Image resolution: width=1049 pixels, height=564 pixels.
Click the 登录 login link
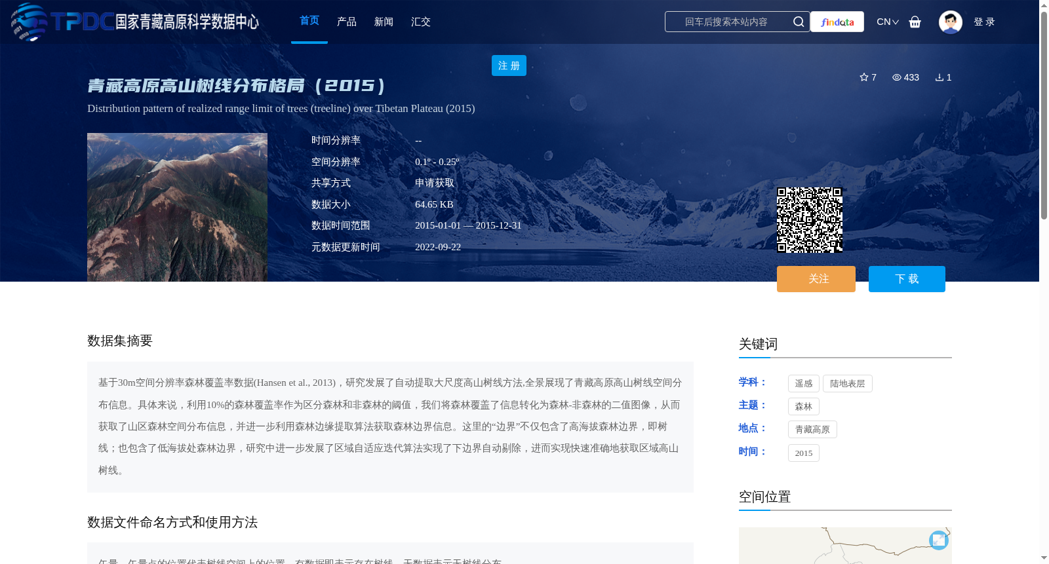[x=984, y=22]
